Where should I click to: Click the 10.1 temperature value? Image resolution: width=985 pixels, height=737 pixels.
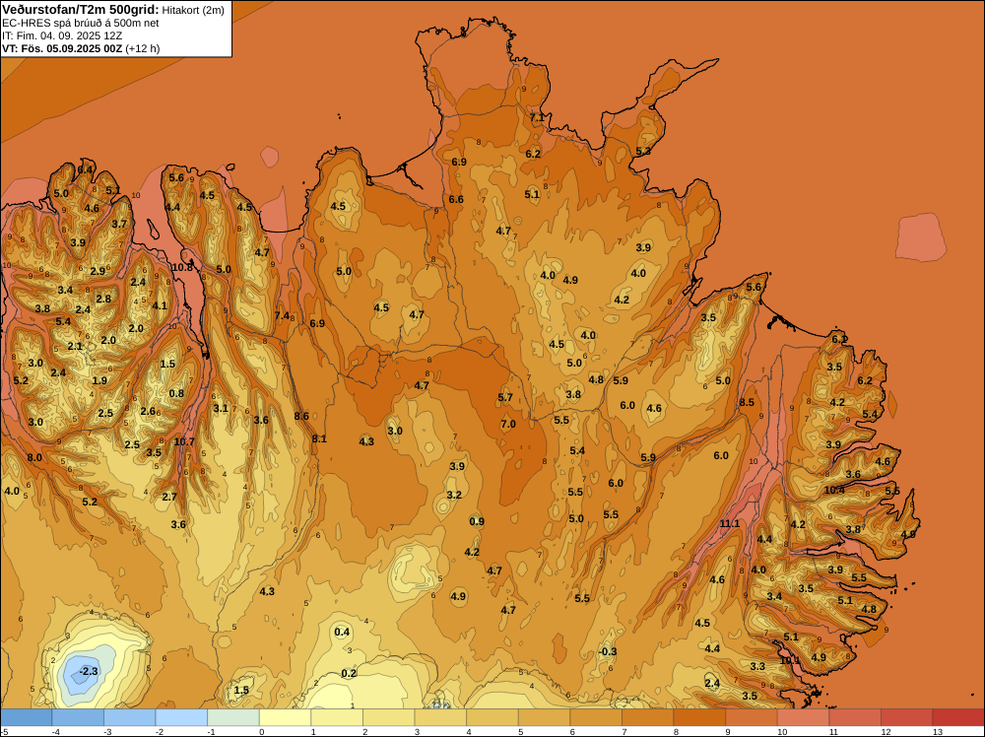(789, 660)
